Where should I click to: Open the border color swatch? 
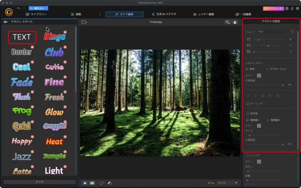[x=259, y=126]
